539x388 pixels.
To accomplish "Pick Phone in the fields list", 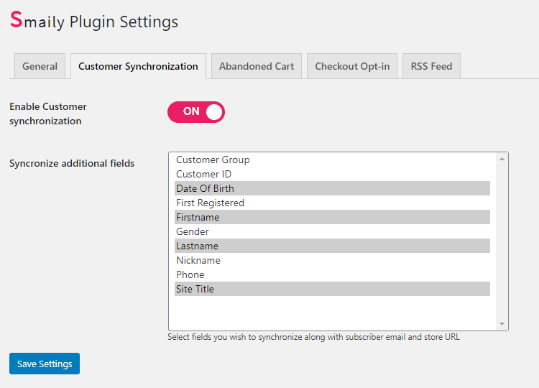I will [332, 275].
